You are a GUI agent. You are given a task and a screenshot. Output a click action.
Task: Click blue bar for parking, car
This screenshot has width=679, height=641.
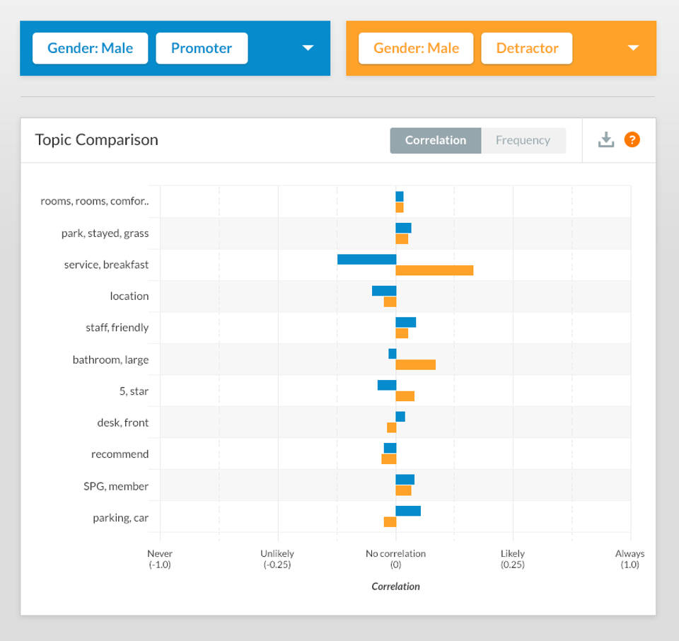408,511
